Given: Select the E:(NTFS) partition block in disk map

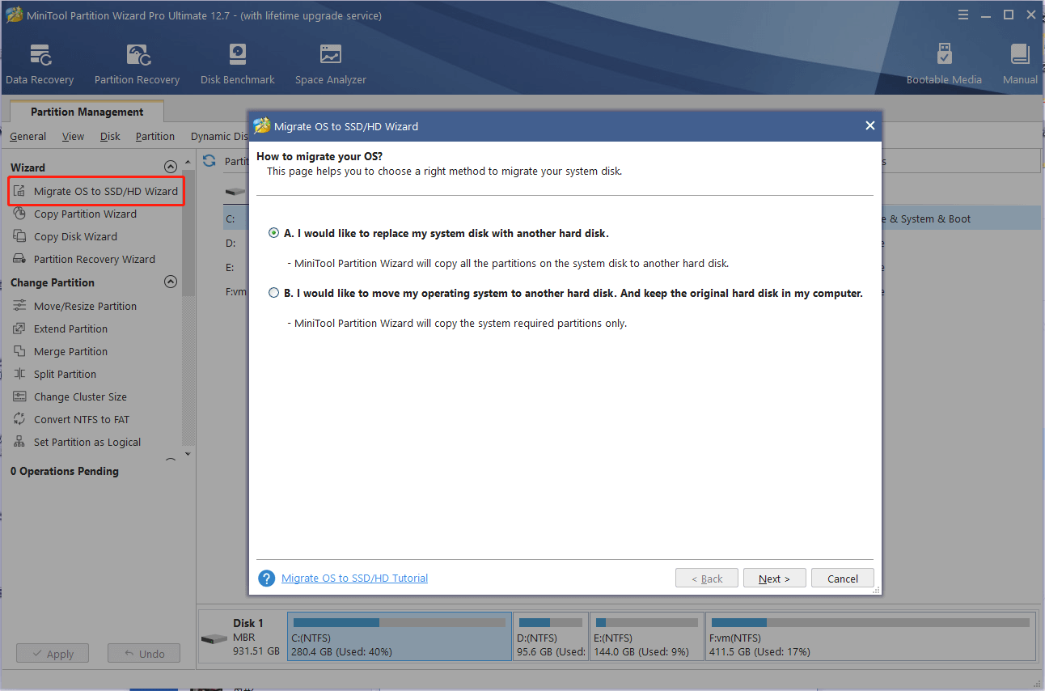Looking at the screenshot, I should [x=646, y=637].
